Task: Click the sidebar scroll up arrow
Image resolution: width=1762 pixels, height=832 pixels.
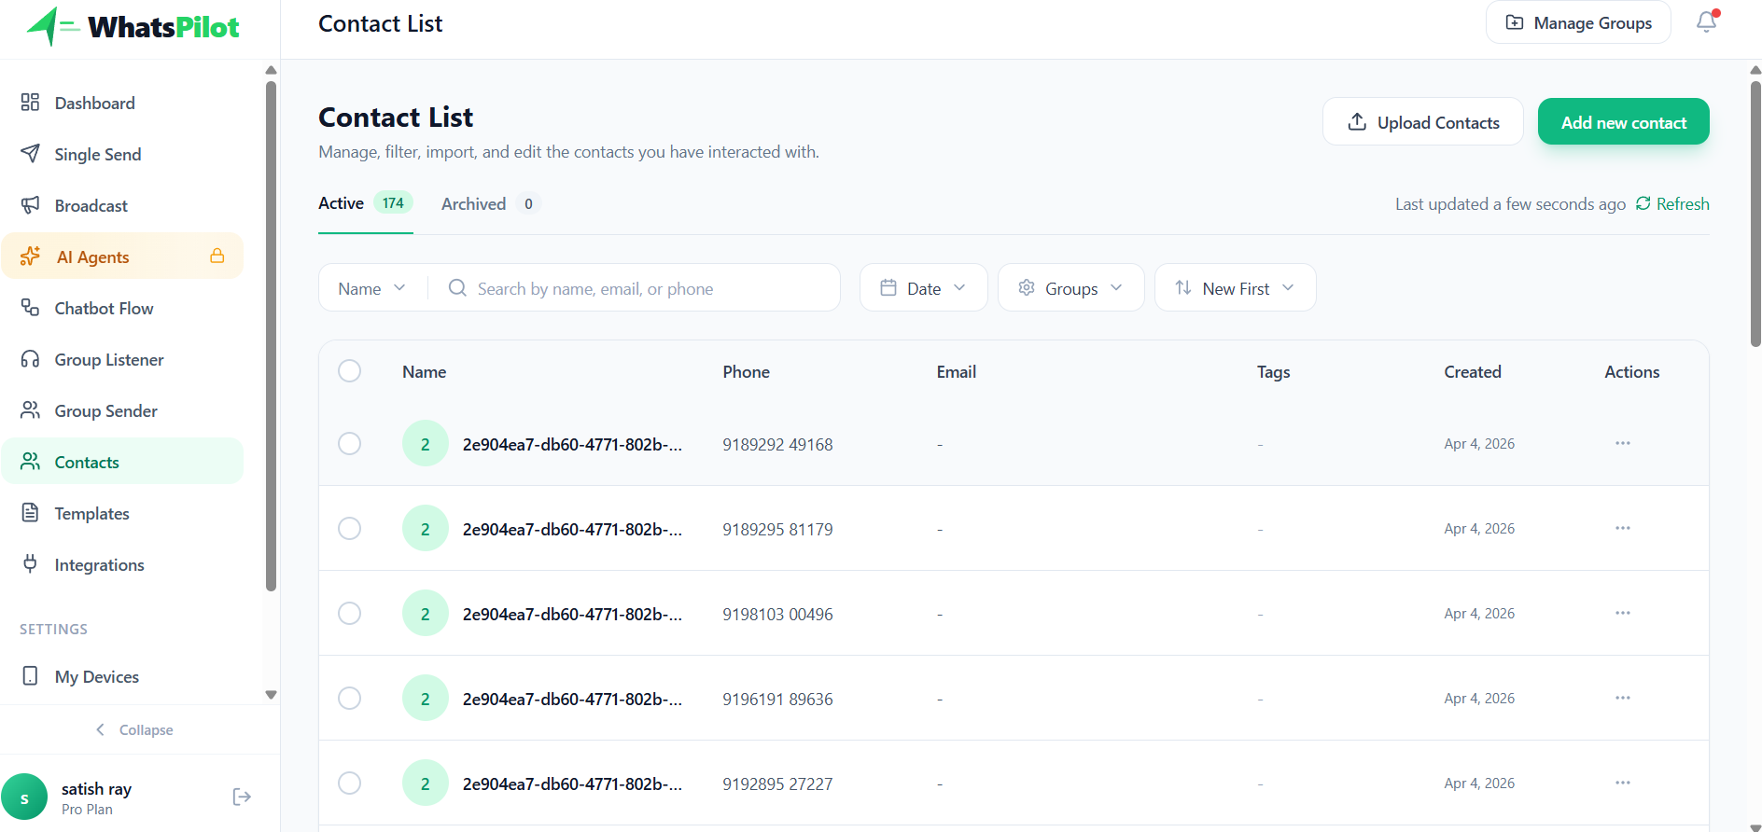Action: point(271,70)
